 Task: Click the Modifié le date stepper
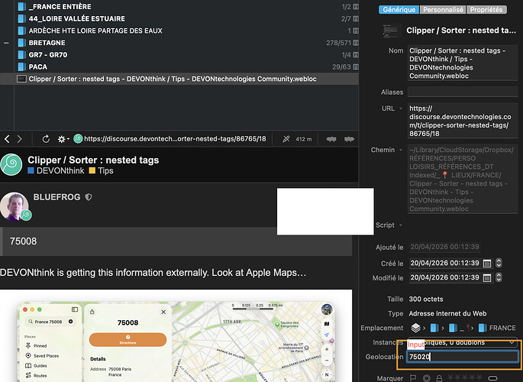click(499, 277)
